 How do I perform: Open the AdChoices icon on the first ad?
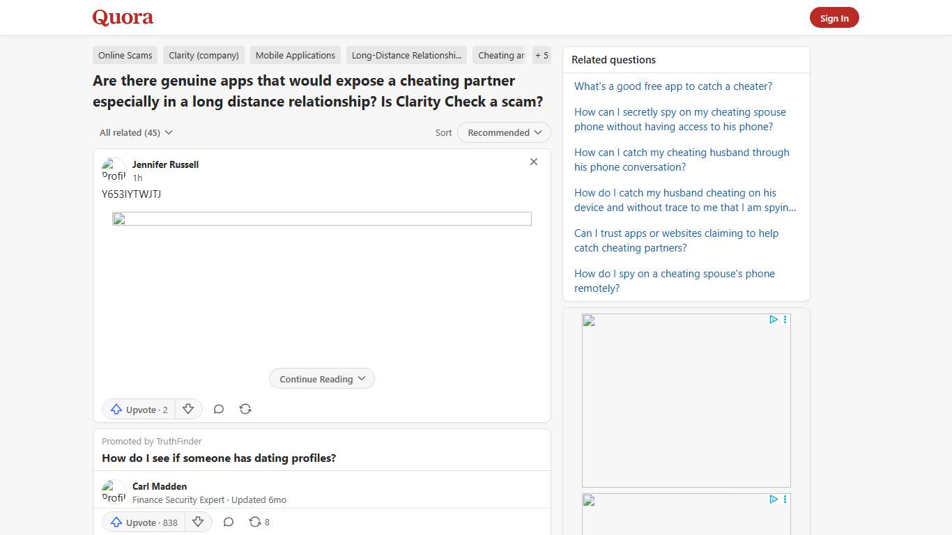774,320
